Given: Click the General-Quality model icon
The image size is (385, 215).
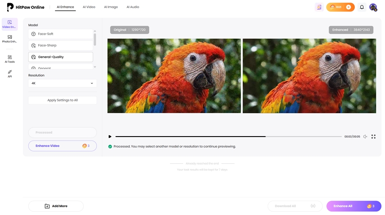Looking at the screenshot, I should (34, 57).
